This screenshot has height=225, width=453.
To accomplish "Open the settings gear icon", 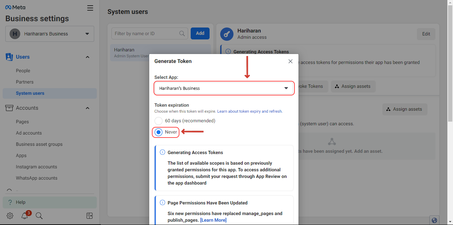I will click(10, 216).
